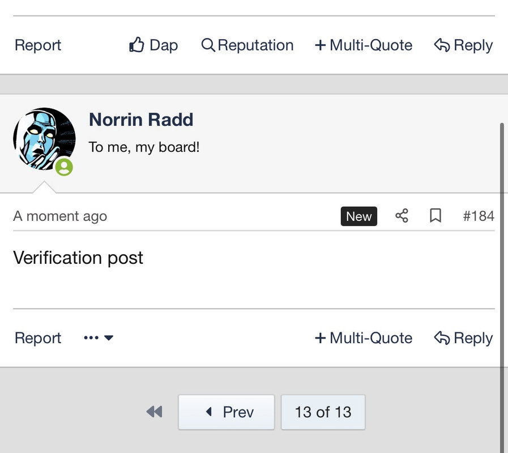This screenshot has height=453, width=508.
Task: Go to the Prev page
Action: point(227,412)
